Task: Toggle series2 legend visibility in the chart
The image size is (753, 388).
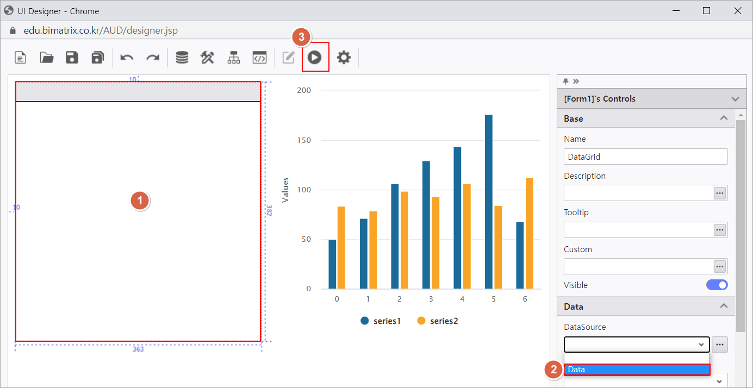Action: [438, 321]
